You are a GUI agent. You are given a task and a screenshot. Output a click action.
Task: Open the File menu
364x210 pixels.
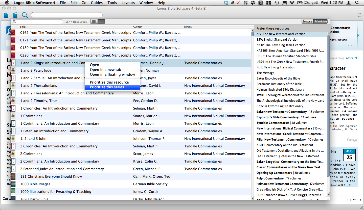(x=63, y=3)
